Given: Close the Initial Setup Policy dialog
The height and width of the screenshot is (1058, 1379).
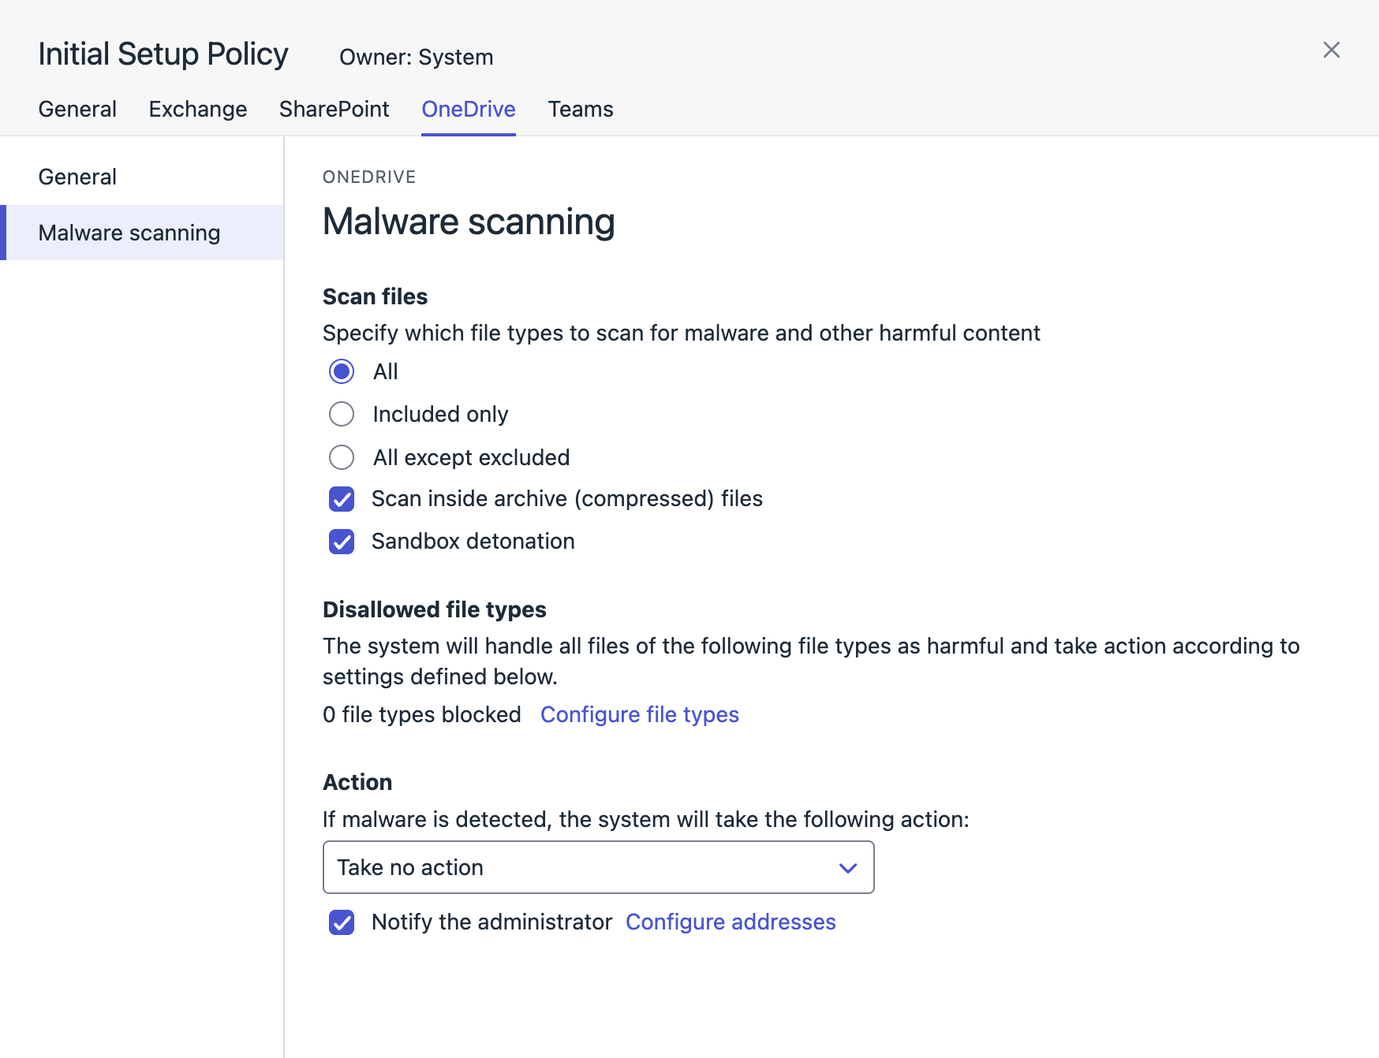Looking at the screenshot, I should tap(1331, 50).
